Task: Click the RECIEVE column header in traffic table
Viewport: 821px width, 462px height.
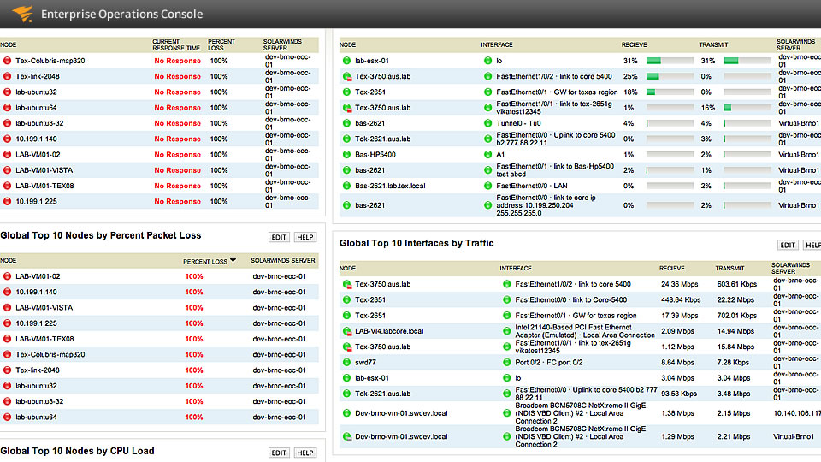Action: 672,268
